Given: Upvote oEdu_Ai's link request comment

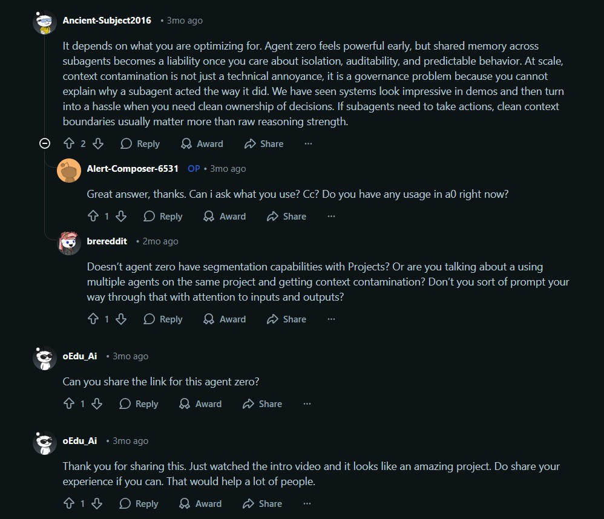Looking at the screenshot, I should (69, 404).
